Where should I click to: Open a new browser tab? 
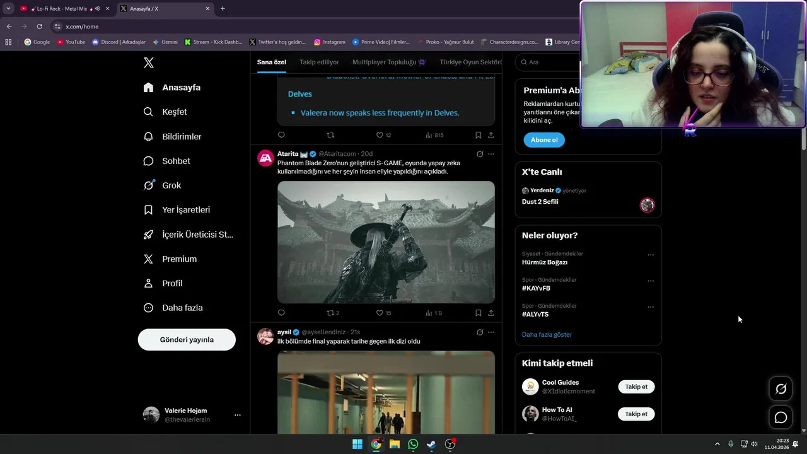[223, 9]
